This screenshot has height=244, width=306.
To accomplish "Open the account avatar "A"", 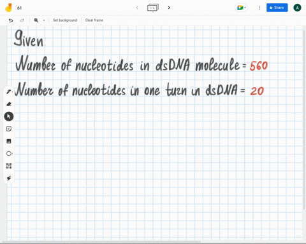I will pos(297,8).
